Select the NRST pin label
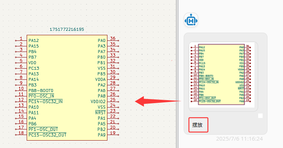 point(100,113)
